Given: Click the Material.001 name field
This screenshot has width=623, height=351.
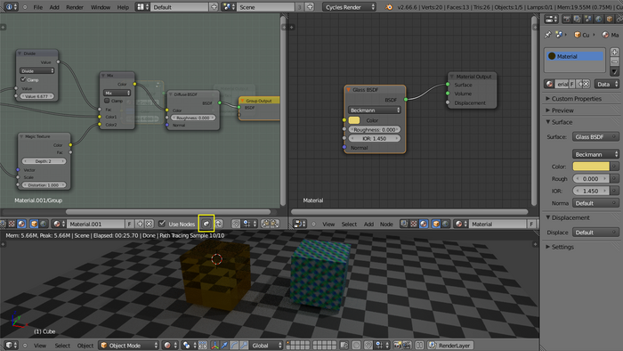Looking at the screenshot, I should pyautogui.click(x=95, y=224).
